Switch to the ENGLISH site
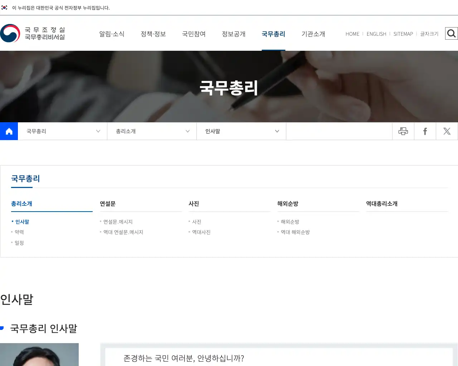 (x=376, y=34)
